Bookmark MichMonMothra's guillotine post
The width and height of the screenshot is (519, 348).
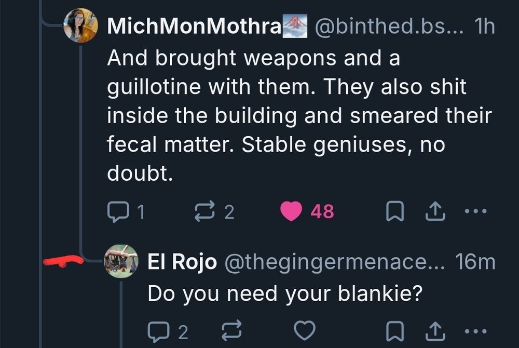coord(394,211)
